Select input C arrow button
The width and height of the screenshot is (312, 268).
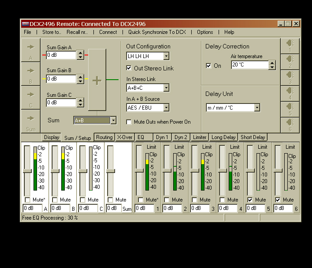tap(31, 98)
